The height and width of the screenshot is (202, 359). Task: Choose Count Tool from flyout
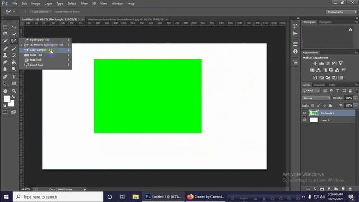(x=45, y=65)
